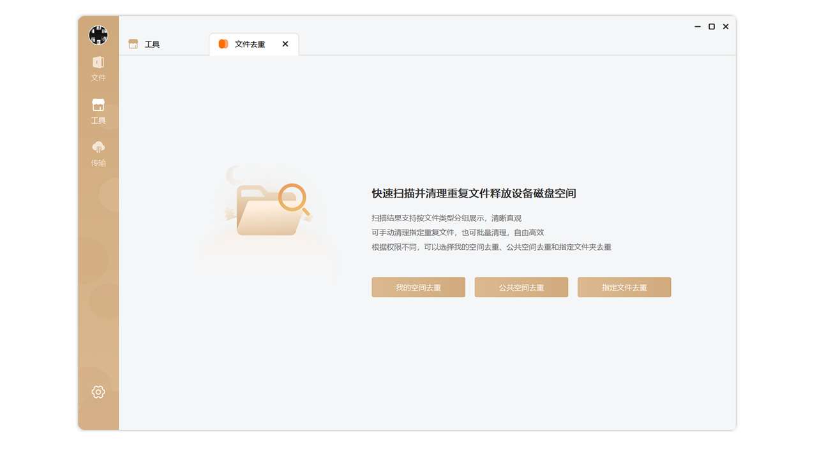
Task: Minimize the application window
Action: pos(697,27)
